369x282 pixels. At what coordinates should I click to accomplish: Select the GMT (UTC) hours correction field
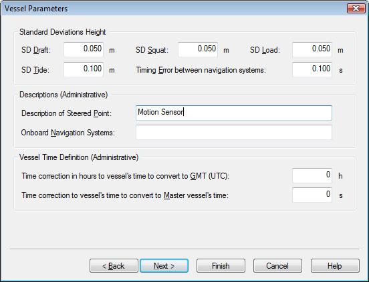(x=312, y=175)
